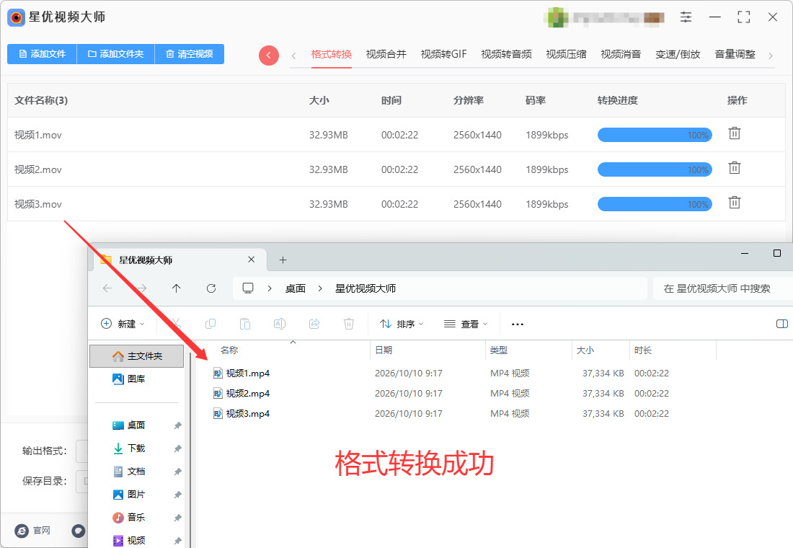Expand the 新建 dropdown in explorer

(x=123, y=324)
